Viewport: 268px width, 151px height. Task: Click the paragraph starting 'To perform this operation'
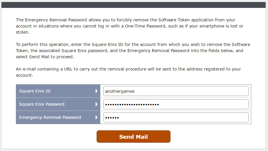(x=133, y=51)
